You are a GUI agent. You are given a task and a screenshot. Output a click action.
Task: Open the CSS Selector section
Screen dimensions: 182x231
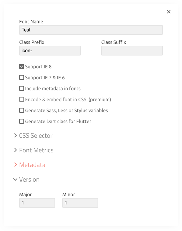point(36,136)
